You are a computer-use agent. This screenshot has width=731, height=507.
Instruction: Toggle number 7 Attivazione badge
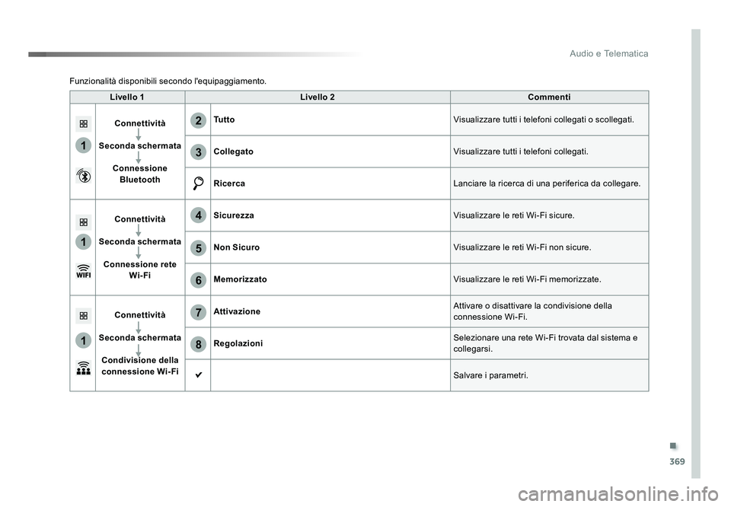tap(198, 312)
